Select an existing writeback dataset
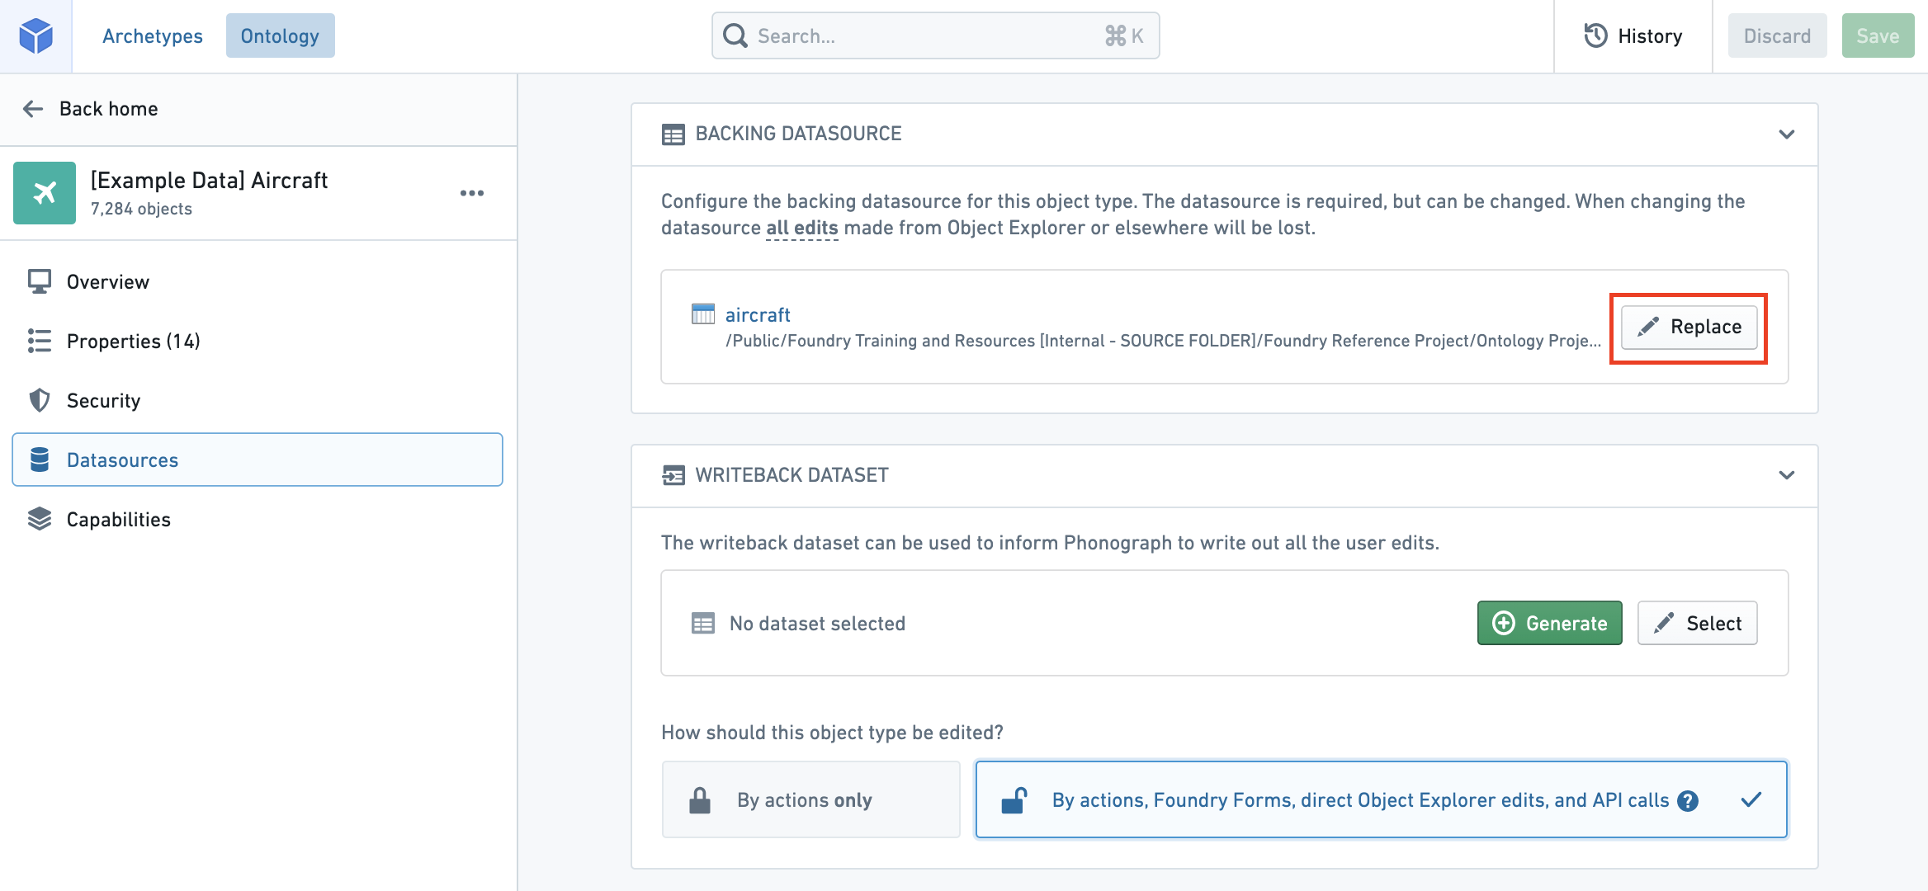This screenshot has width=1928, height=891. pos(1698,623)
